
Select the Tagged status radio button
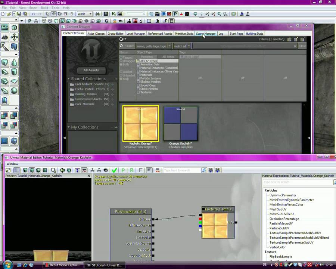pos(121,58)
